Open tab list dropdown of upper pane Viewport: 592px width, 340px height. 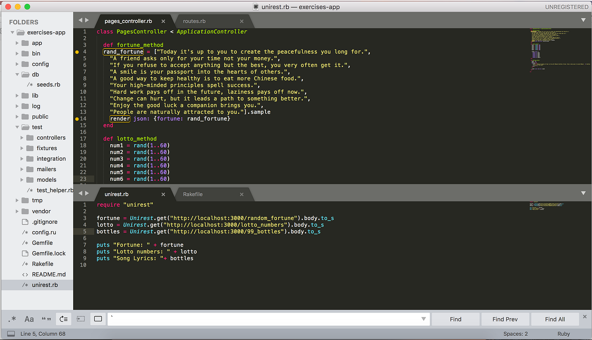(584, 20)
